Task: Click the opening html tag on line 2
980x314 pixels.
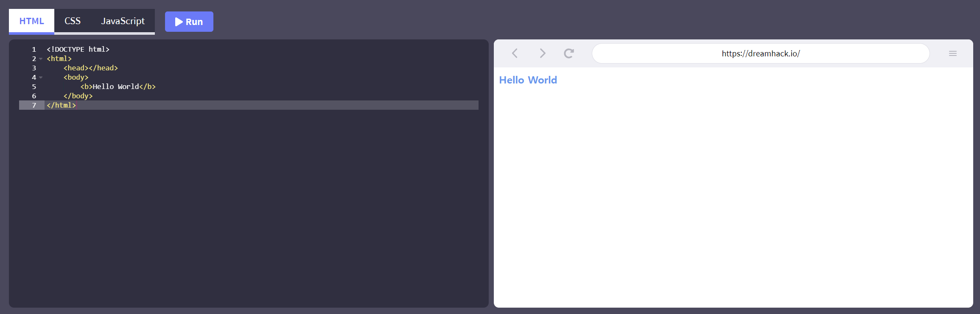Action: (x=59, y=58)
